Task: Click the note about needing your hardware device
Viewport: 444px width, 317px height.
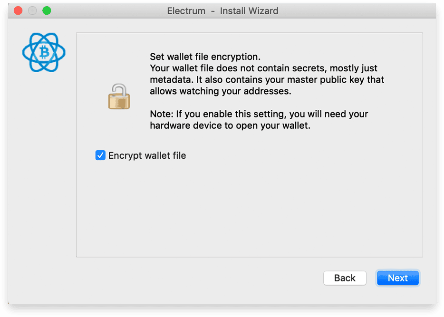Action: (x=259, y=120)
